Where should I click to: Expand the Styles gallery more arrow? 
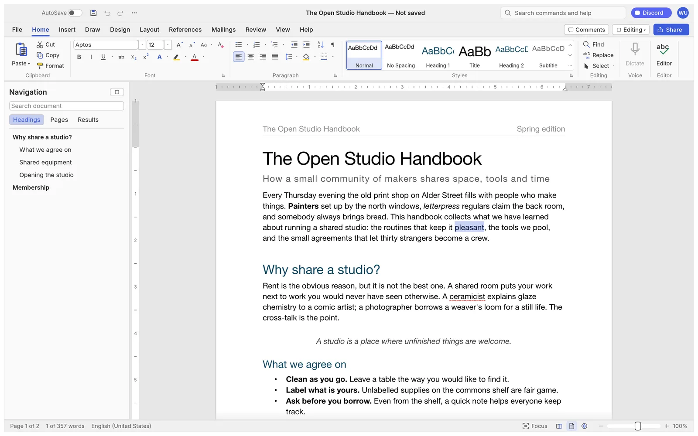point(570,65)
